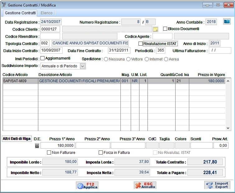The height and width of the screenshot is (193, 235).
Task: Click the Codice Agente code field
Action: (162, 36)
